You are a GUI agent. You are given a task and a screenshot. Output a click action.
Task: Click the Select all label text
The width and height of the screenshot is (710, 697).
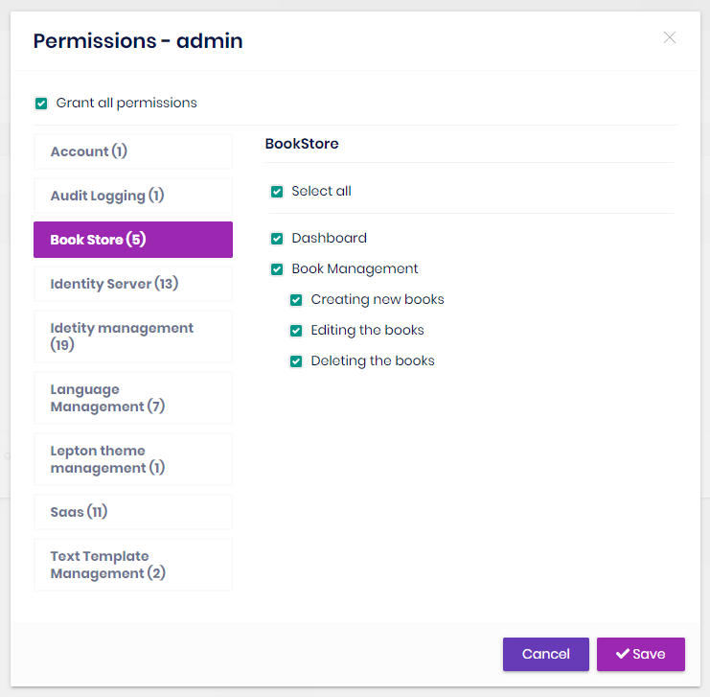pos(321,191)
